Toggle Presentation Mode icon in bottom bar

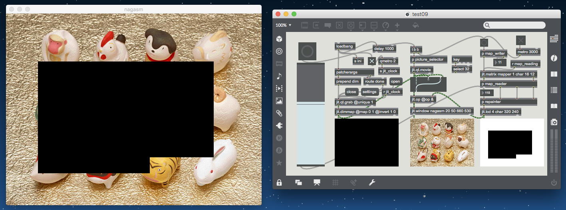(x=317, y=182)
